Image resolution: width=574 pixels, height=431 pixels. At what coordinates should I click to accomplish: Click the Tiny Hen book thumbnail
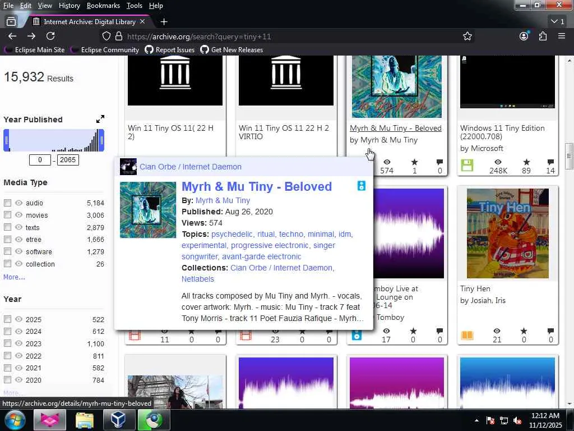pyautogui.click(x=507, y=233)
